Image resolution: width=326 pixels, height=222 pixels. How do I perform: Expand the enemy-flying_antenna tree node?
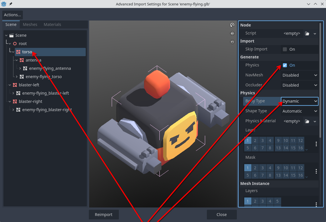point(20,68)
